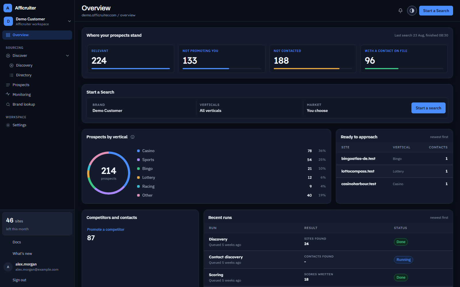The width and height of the screenshot is (460, 287).
Task: Open What's new
Action: click(x=22, y=254)
